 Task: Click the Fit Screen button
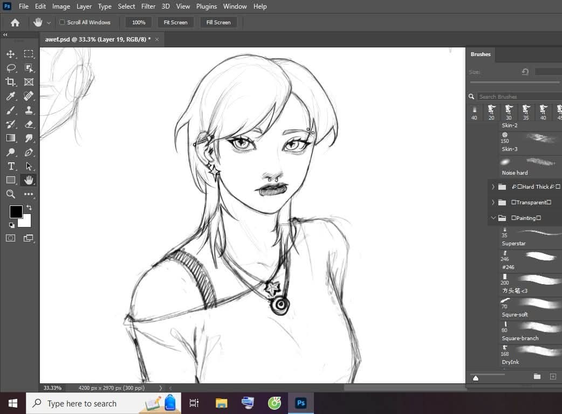(x=176, y=22)
